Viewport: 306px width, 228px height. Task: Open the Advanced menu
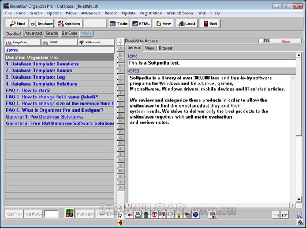90,13
